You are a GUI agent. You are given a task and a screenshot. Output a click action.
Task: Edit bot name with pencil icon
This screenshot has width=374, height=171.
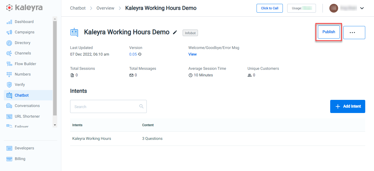pyautogui.click(x=175, y=32)
